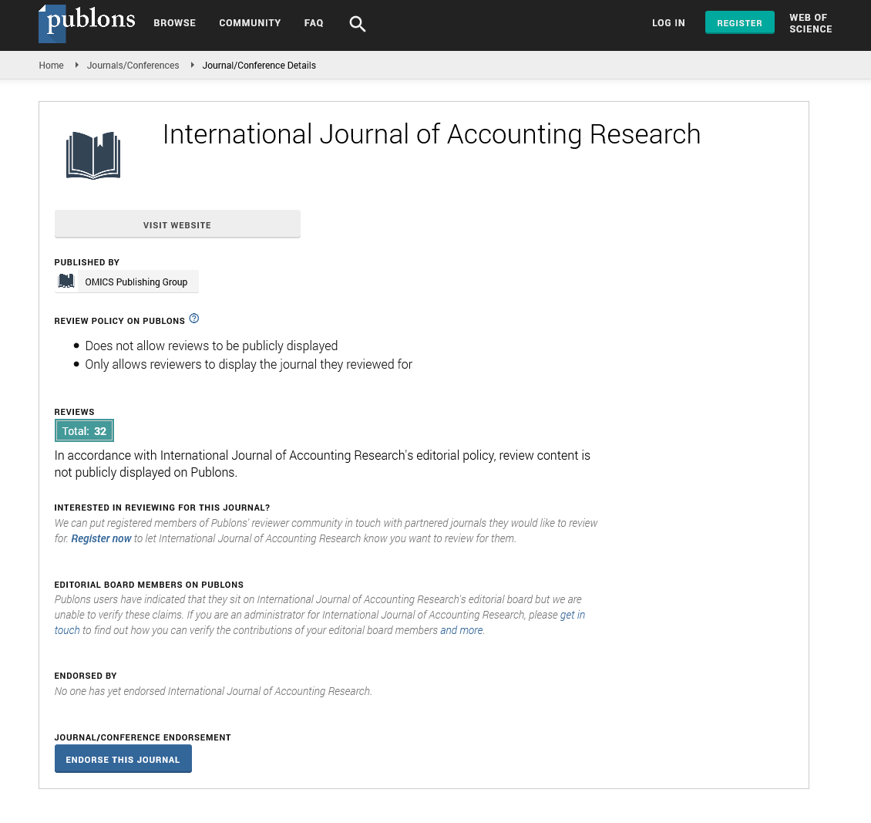Click 'Does not allow reviews to be publicly displayed'

(211, 346)
